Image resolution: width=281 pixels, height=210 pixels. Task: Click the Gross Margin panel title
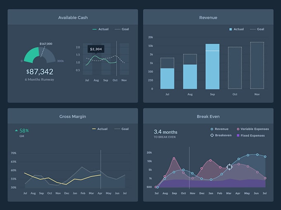click(73, 117)
